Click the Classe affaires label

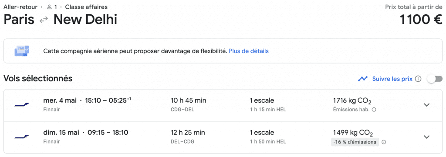tap(87, 7)
